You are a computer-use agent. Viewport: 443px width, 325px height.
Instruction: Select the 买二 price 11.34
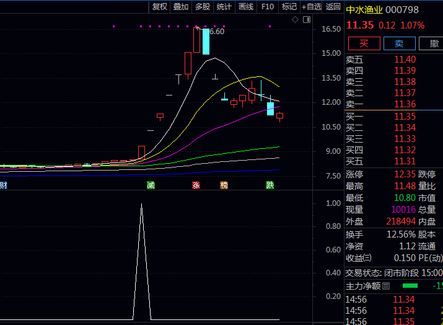point(405,128)
